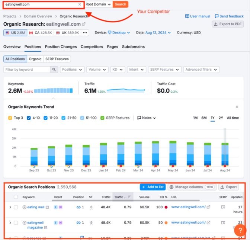Toggle the Top 3 legend checkbox
Viewport: 250px width, 240px height.
[x=10, y=118]
